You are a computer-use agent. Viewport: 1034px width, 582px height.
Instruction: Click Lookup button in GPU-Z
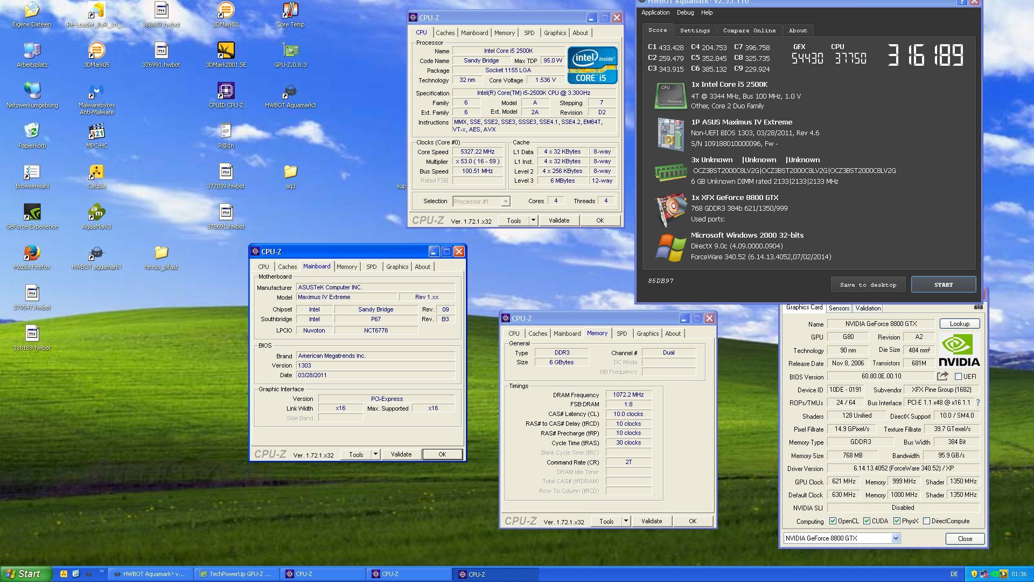click(959, 324)
